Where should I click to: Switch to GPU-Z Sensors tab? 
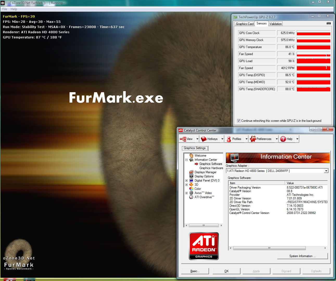(x=262, y=23)
